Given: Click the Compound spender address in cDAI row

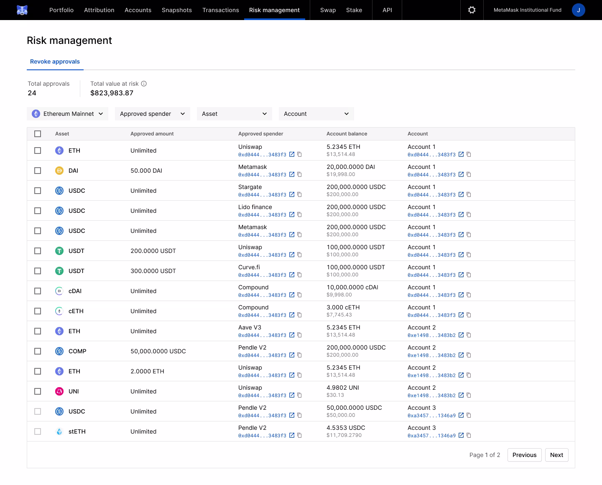Looking at the screenshot, I should (262, 295).
